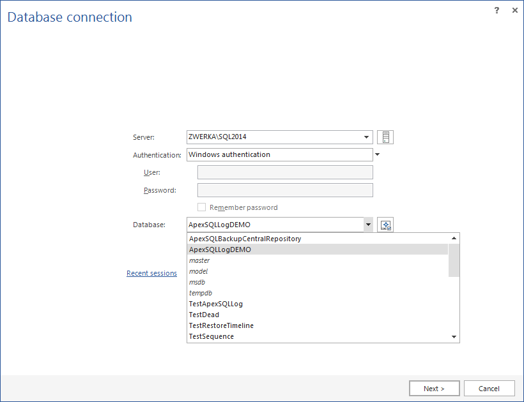Click the Windows authentication combo box
524x402 pixels.
pos(280,155)
